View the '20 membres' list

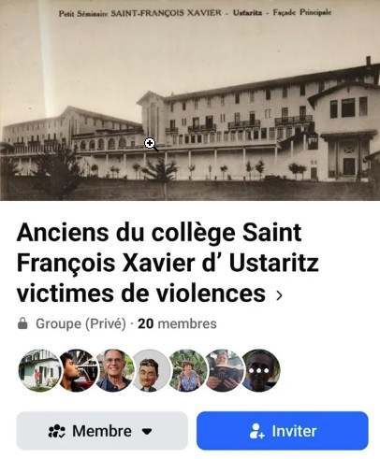[x=177, y=323]
